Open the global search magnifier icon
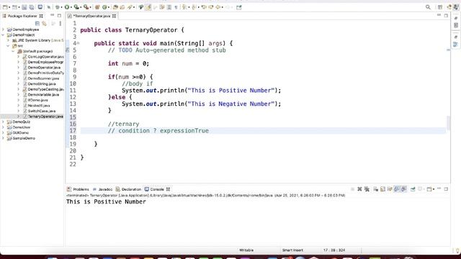The height and width of the screenshot is (259, 461). click(x=428, y=7)
